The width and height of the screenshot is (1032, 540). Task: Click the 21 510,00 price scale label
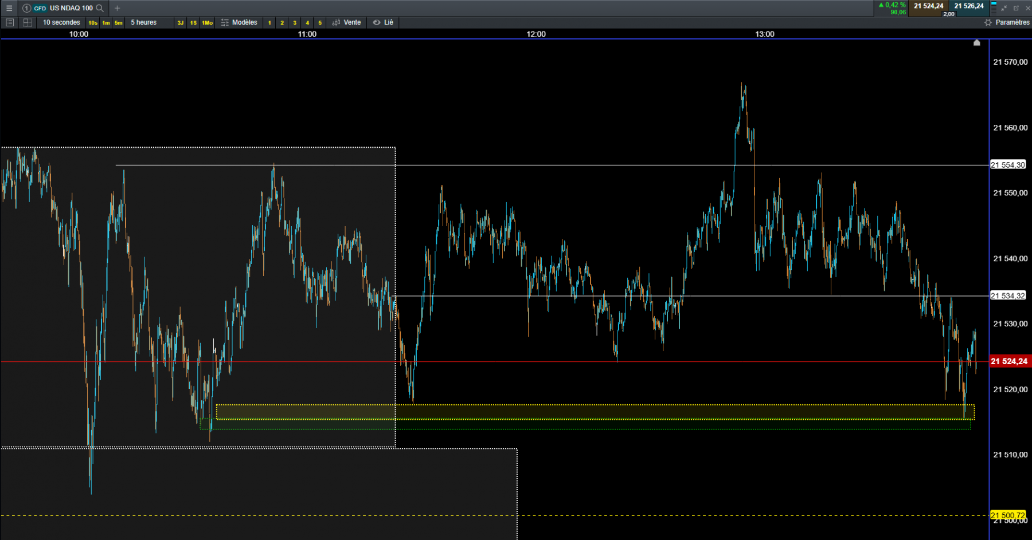(x=1011, y=455)
